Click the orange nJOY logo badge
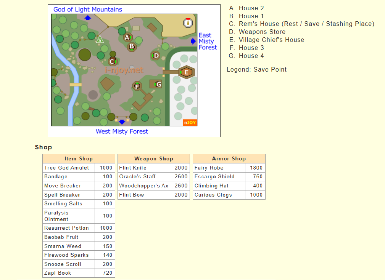 [x=190, y=123]
